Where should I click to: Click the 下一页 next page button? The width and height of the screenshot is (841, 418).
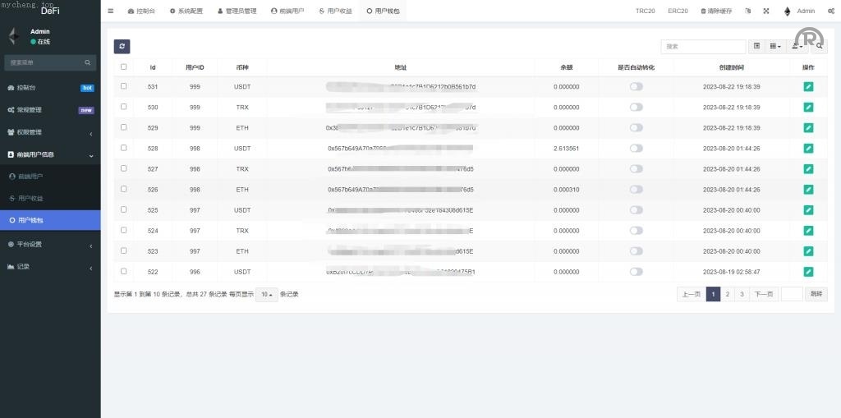(x=764, y=294)
